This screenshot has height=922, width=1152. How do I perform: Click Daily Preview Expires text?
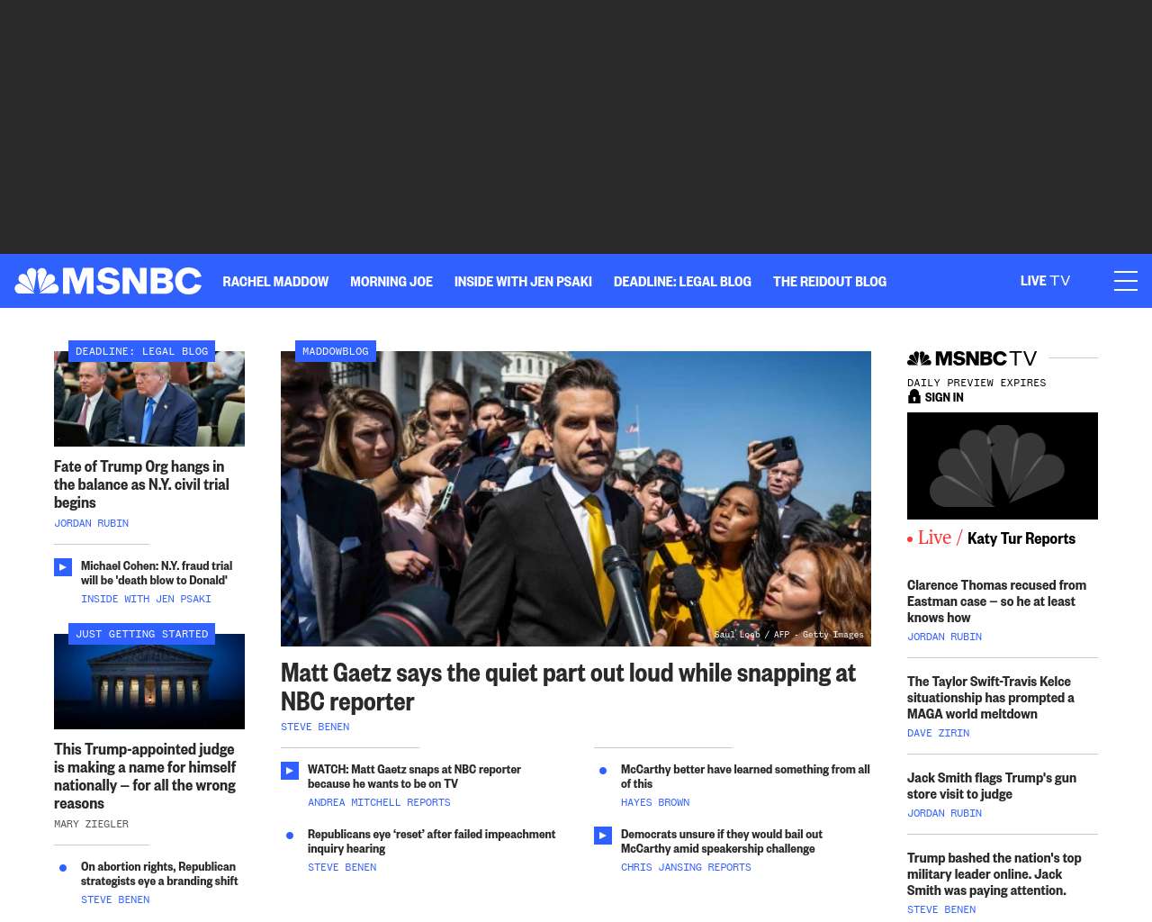point(976,383)
